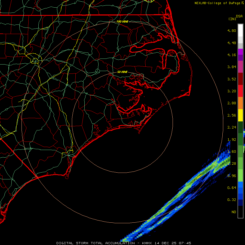Viewport: 245px width, 245px height.
Task: Pick the bright magenta swatch near 4.16
Action: coord(240,52)
